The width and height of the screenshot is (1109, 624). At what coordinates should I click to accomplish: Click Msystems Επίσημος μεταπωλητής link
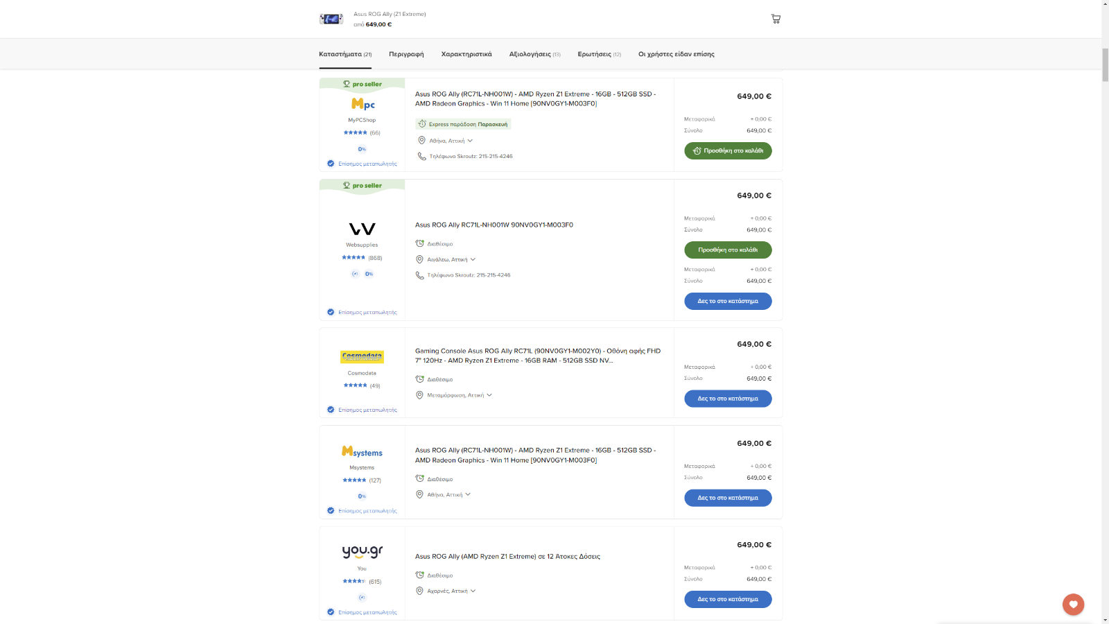367,511
